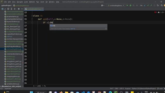Update project using the blue Git arrow
The height and width of the screenshot is (93, 165).
[x=145, y=5]
